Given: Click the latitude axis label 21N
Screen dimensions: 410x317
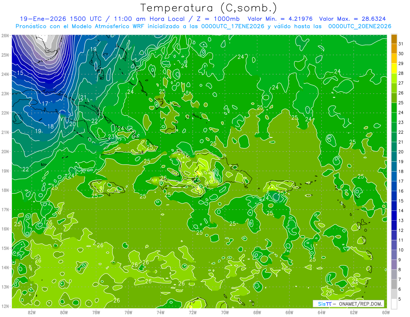Looking at the screenshot, I should click(5, 132).
